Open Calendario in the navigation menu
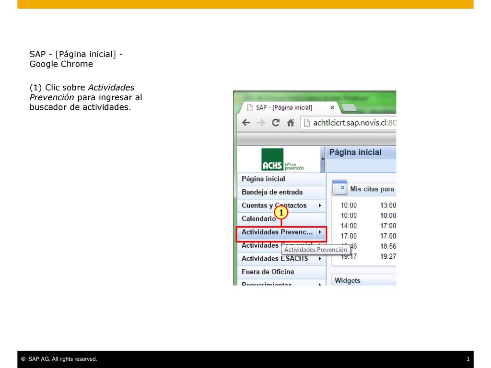 coord(281,218)
